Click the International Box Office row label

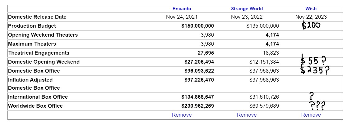pos(38,97)
